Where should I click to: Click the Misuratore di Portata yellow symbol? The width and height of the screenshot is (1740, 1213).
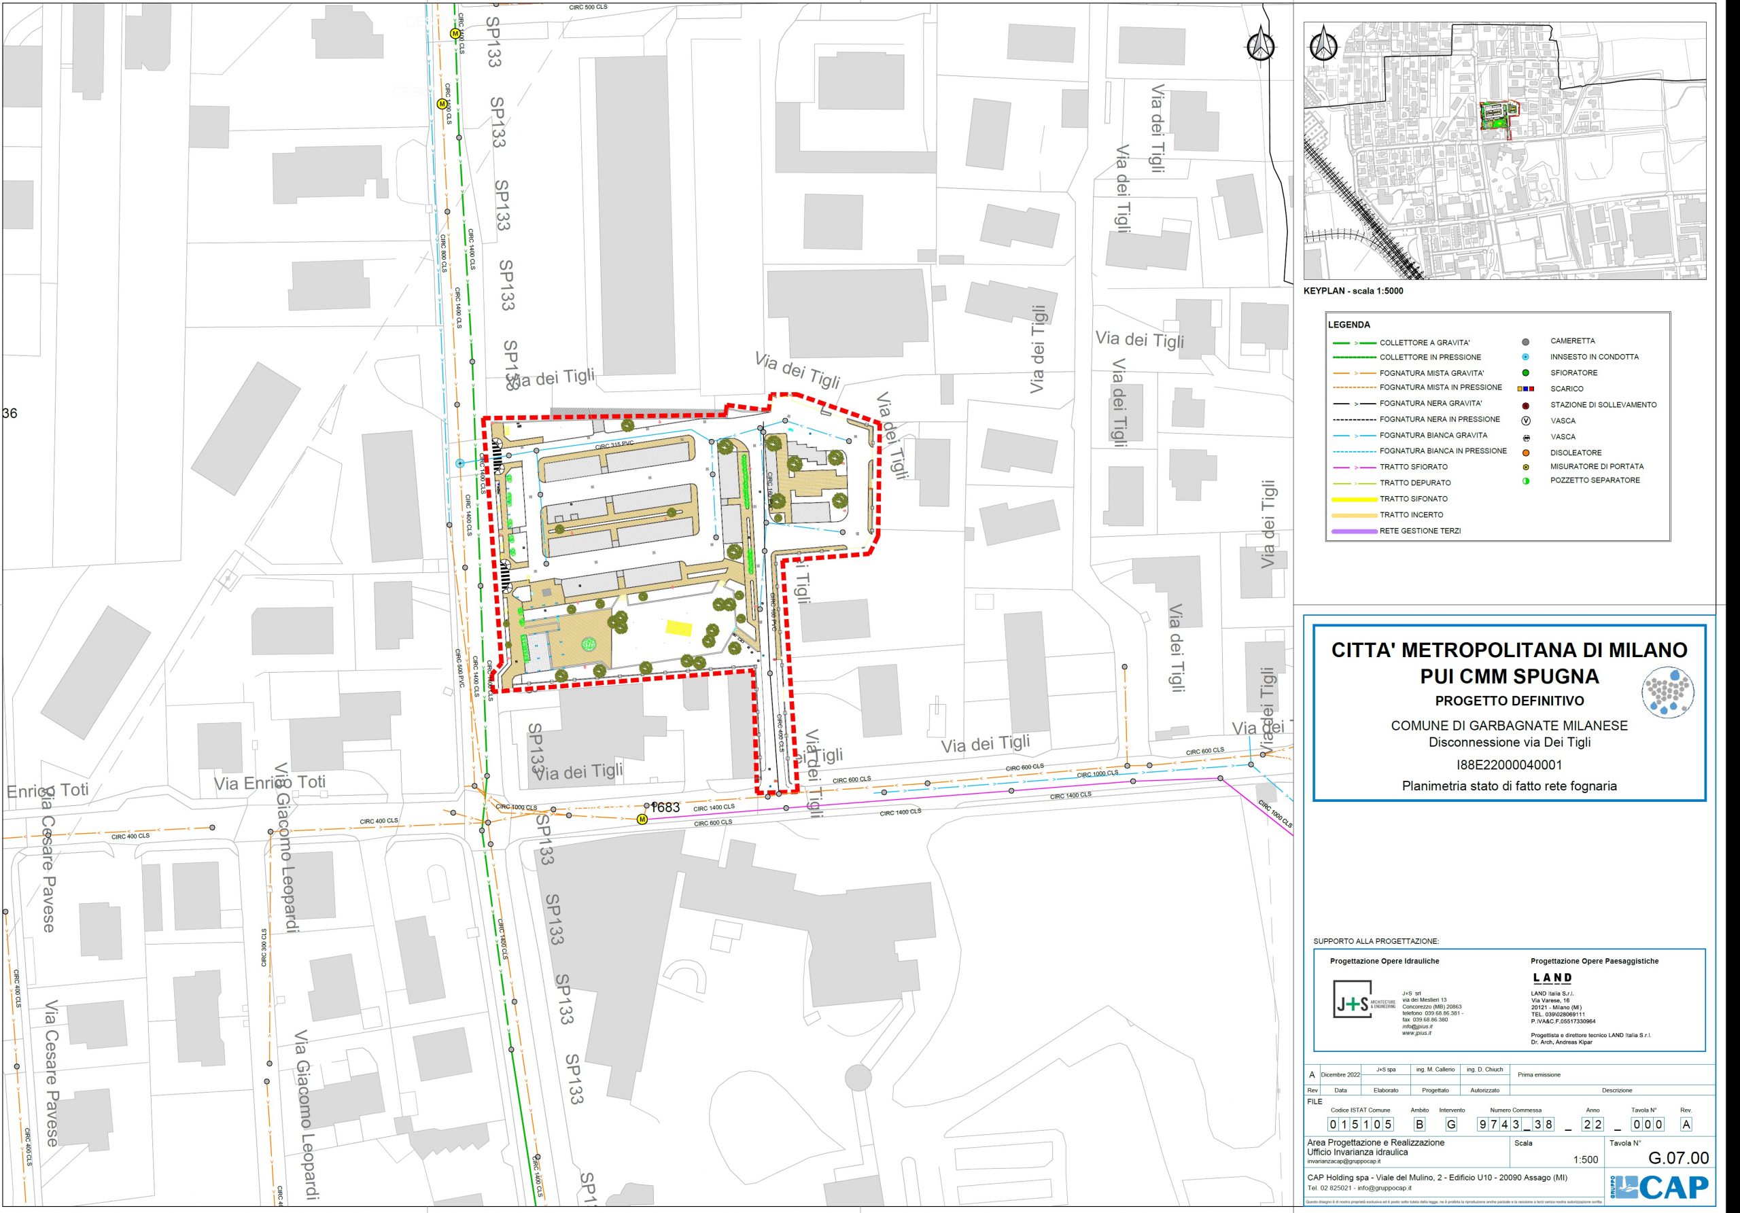click(x=1525, y=468)
